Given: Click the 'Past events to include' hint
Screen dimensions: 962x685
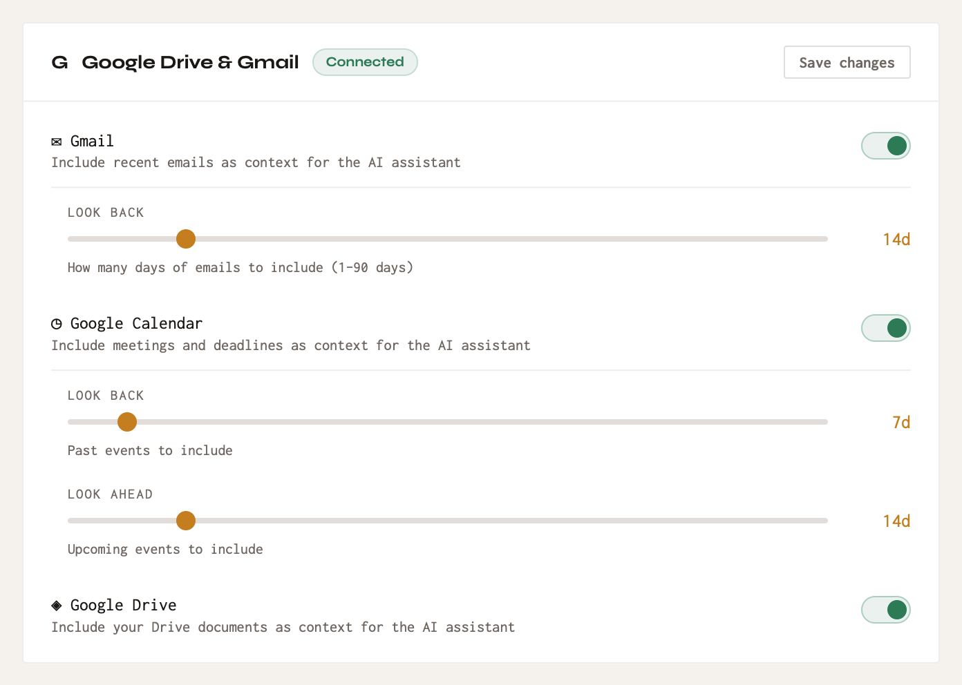Looking at the screenshot, I should [150, 450].
